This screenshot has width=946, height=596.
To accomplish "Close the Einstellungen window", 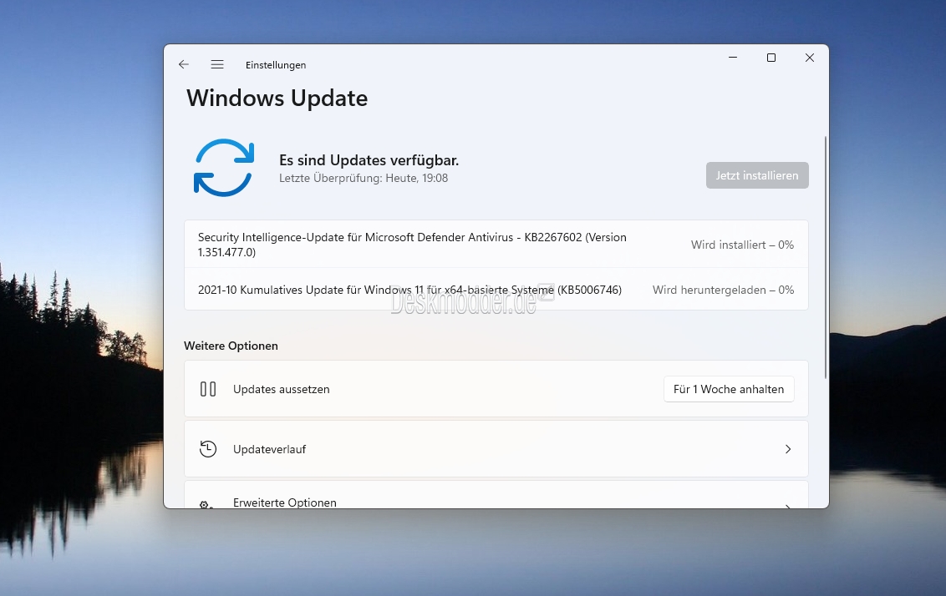I will pos(810,58).
